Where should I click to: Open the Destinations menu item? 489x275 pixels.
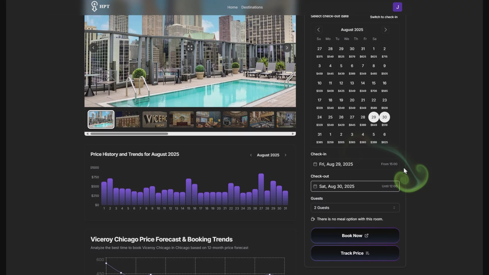[252, 7]
